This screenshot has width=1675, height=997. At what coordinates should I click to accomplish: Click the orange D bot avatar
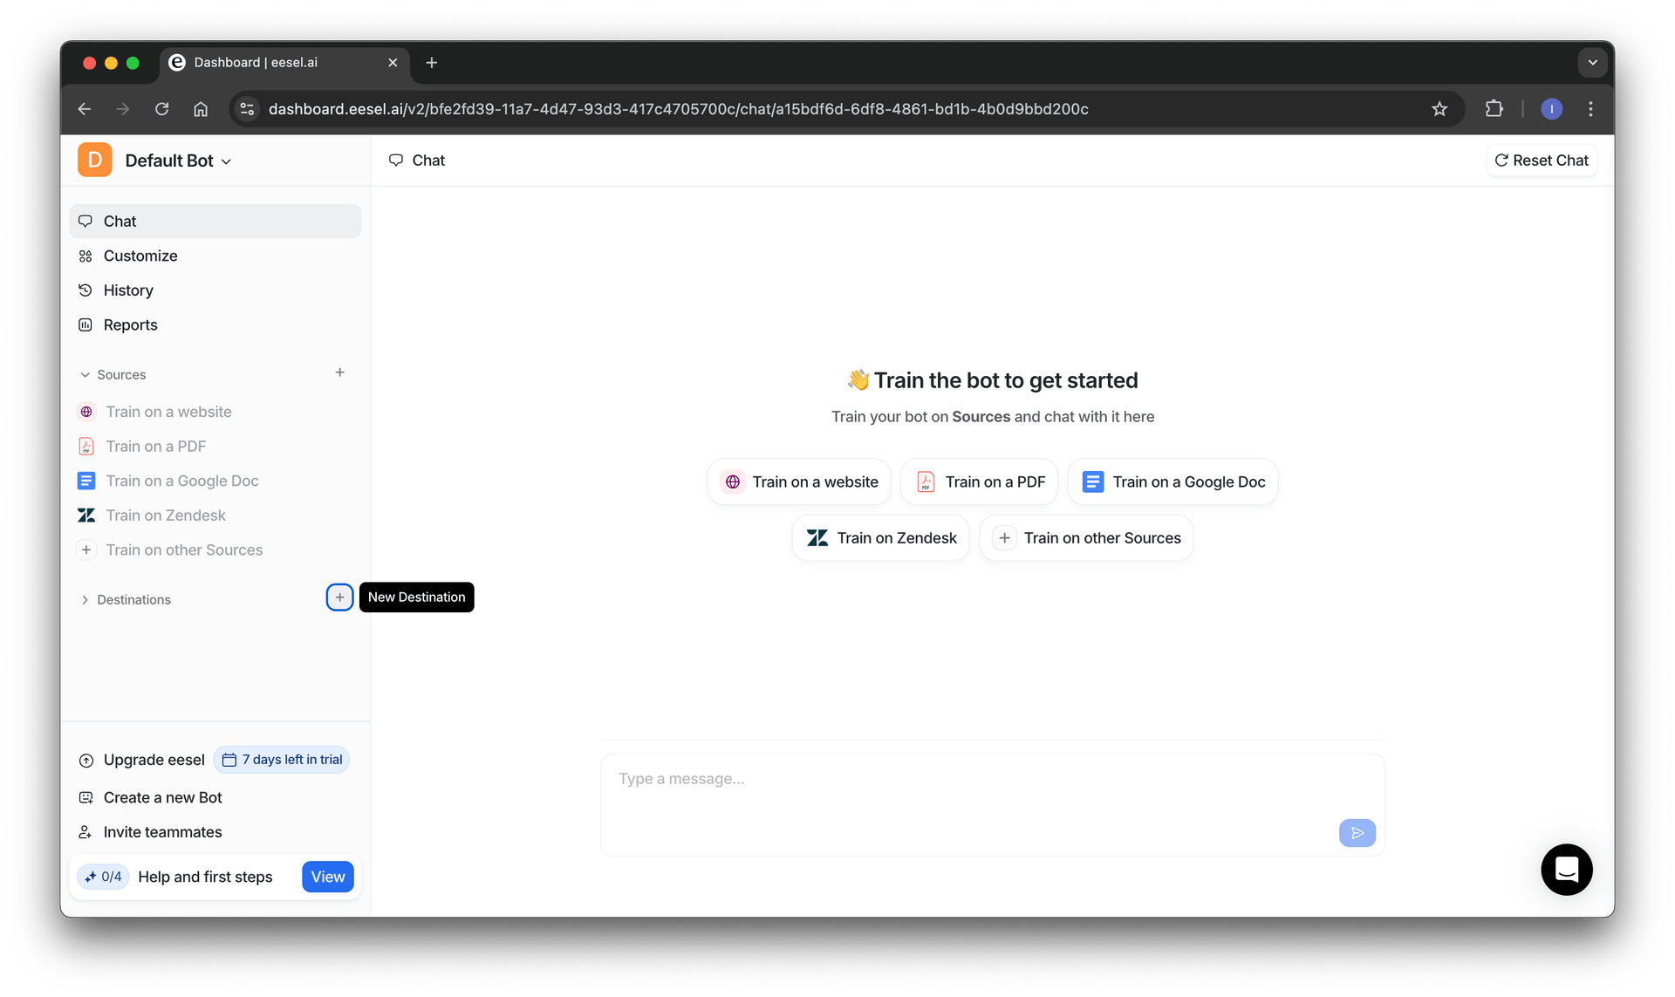tap(95, 160)
